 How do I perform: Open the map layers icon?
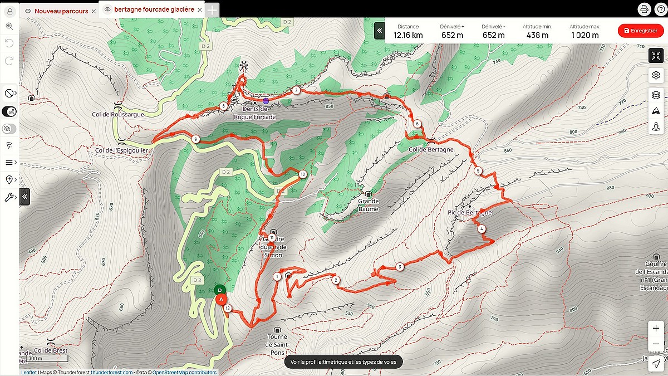tap(656, 95)
